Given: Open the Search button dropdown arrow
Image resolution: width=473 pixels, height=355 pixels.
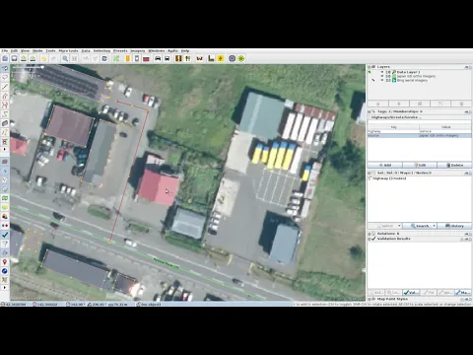Looking at the screenshot, I should point(434,226).
